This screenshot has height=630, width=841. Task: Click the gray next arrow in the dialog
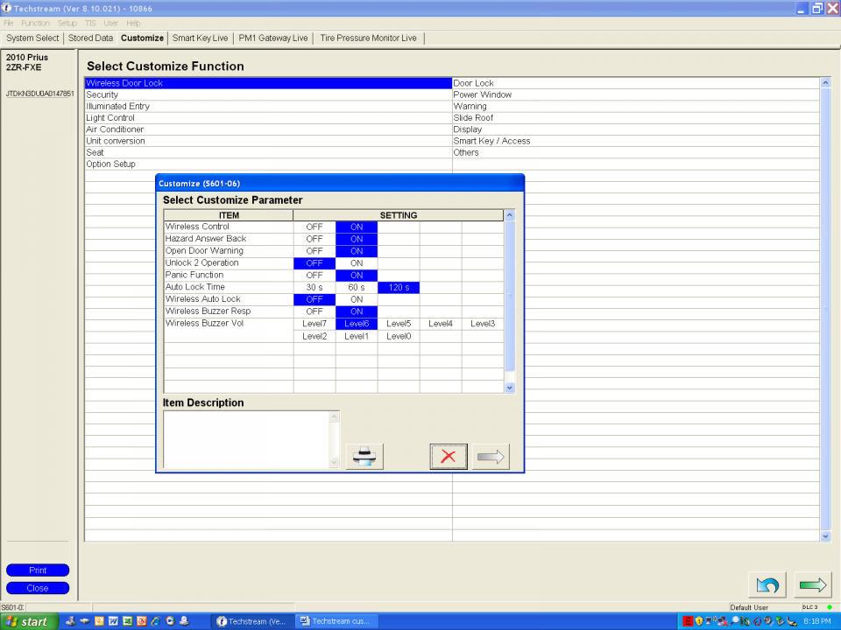491,456
